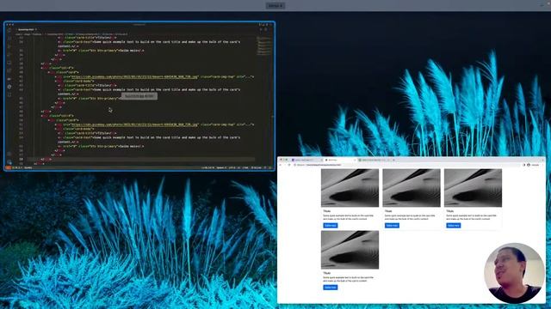Switch to the middle active browser tab
The width and height of the screenshot is (551, 309).
pos(340,160)
